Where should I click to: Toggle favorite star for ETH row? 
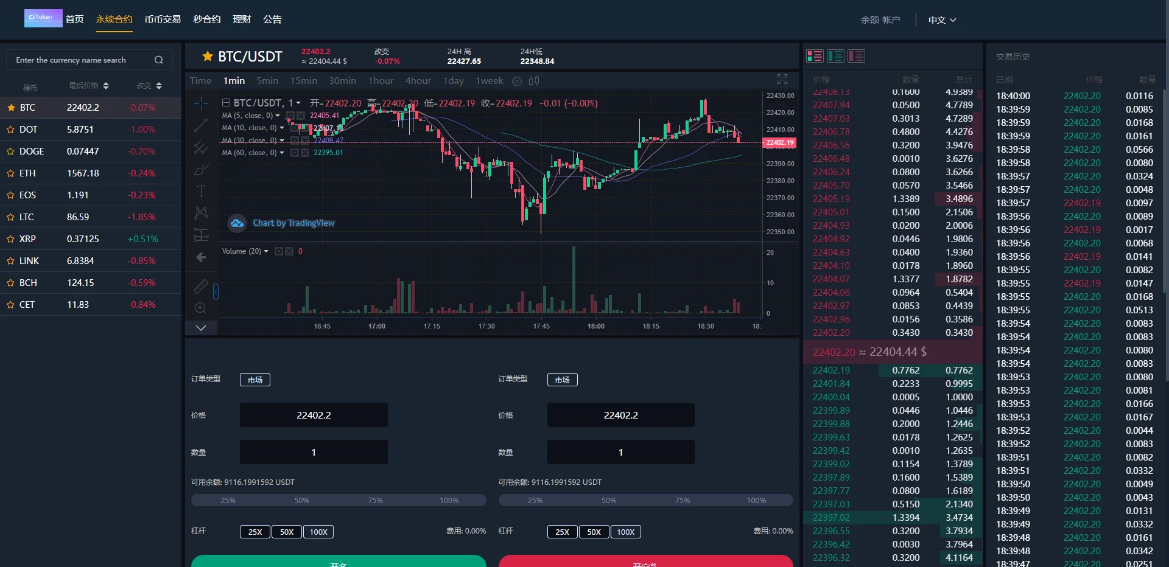[10, 173]
